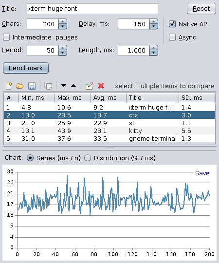Open a saved results file via folder icon

tap(20, 86)
